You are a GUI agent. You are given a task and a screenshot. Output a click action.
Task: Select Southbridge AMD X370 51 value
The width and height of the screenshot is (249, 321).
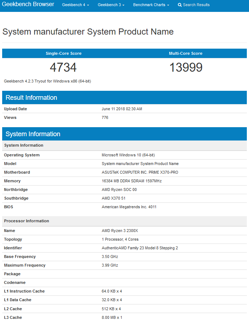[x=113, y=198]
